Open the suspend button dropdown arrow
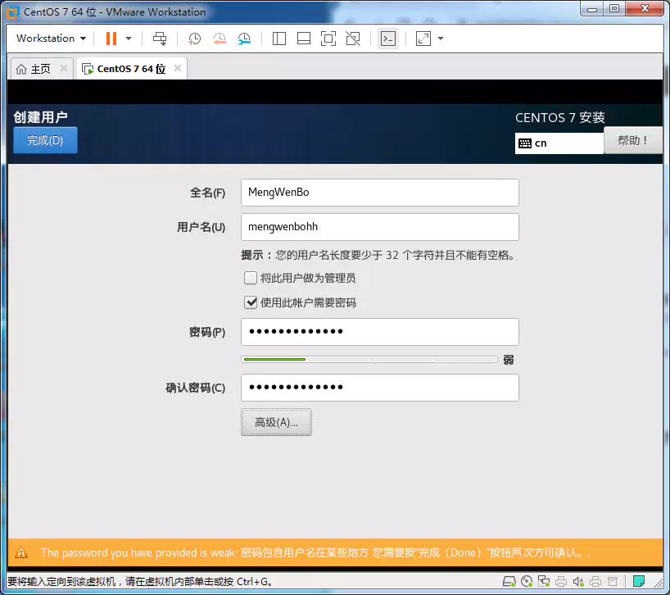 point(129,39)
